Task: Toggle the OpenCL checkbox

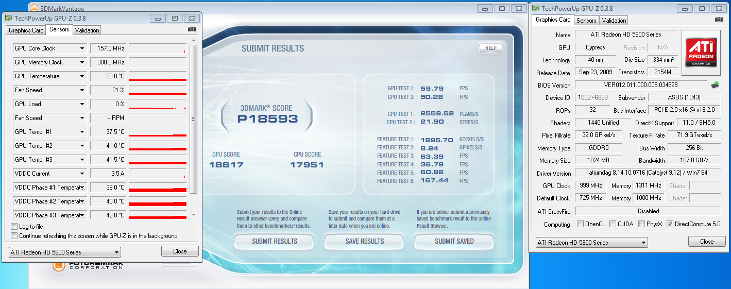Action: pos(581,224)
